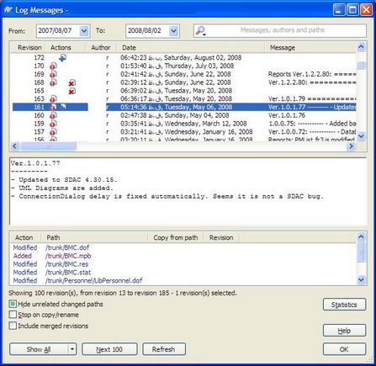Image resolution: width=376 pixels, height=366 pixels.
Task: Click the revision list scroll up arrow
Action: (x=361, y=47)
